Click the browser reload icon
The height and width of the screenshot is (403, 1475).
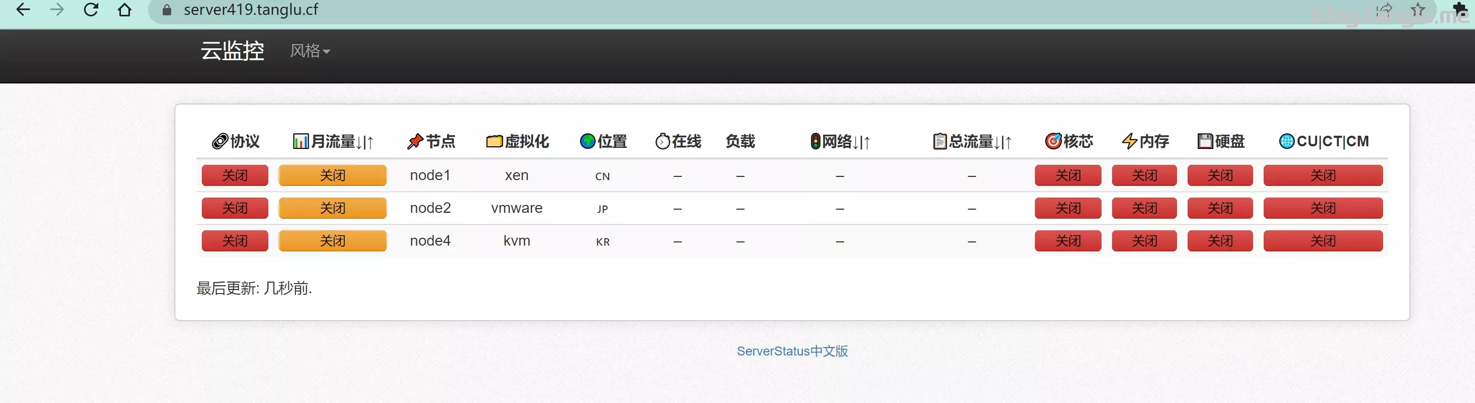point(91,10)
